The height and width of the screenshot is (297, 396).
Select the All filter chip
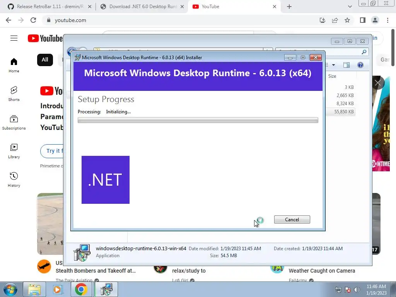[x=45, y=60]
